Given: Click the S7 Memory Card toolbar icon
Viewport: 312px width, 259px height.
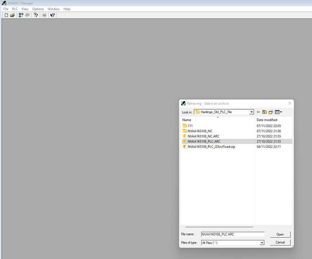Looking at the screenshot, I should (27, 15).
